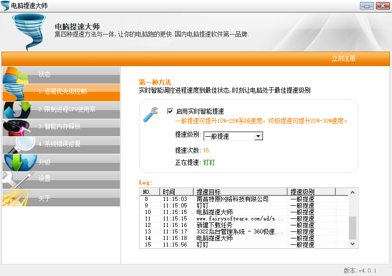Click the 立刻注册 link
This screenshot has width=392, height=276.
[343, 59]
